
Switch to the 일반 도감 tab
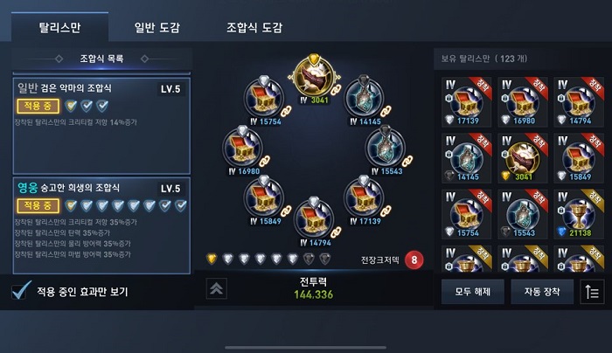click(x=156, y=27)
